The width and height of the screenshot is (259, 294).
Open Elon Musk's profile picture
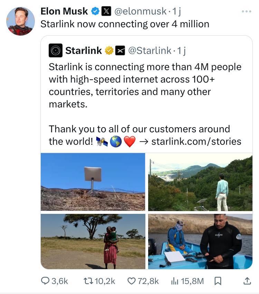[x=21, y=21]
